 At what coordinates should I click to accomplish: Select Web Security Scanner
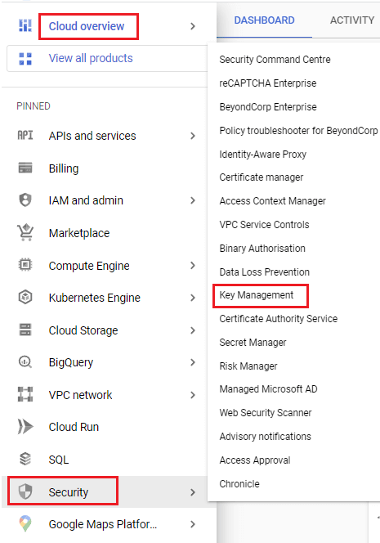[266, 413]
